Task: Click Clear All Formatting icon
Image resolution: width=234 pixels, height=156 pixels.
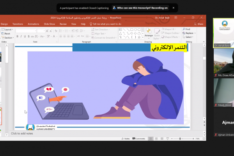Action: 56,31
